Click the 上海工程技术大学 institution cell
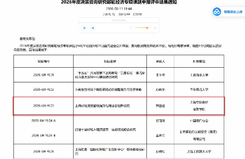This screenshot has width=245, height=159. pos(199,152)
